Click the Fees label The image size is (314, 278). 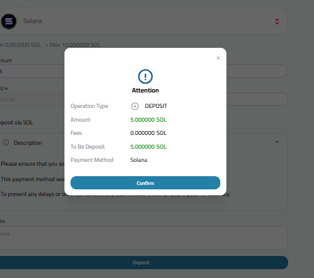[x=76, y=133]
